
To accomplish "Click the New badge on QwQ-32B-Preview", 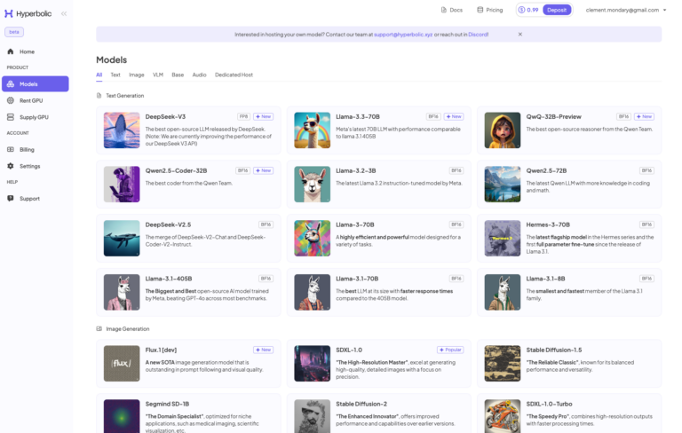I will coord(644,116).
